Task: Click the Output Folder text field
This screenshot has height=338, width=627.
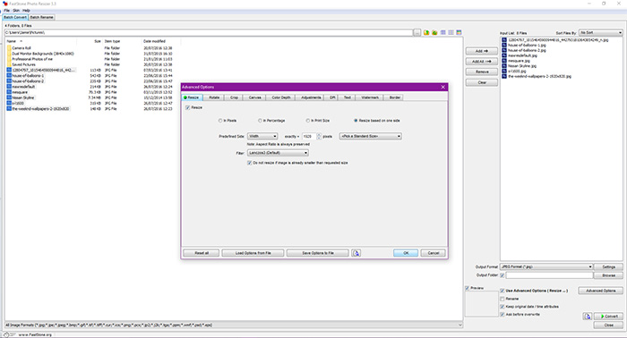Action: 549,275
